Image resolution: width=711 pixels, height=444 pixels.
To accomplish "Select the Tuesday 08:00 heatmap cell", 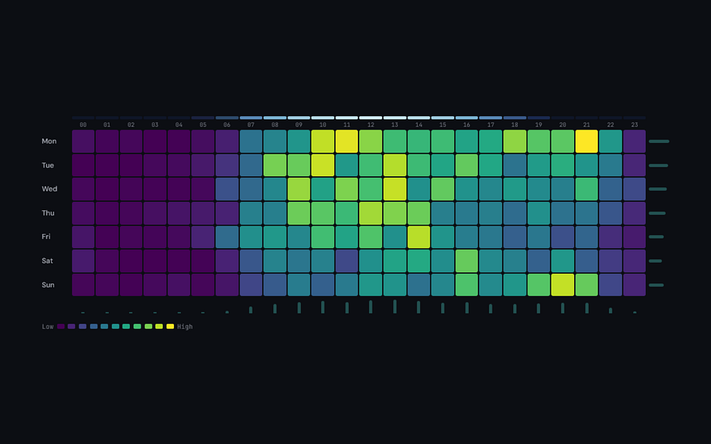I will pos(275,165).
